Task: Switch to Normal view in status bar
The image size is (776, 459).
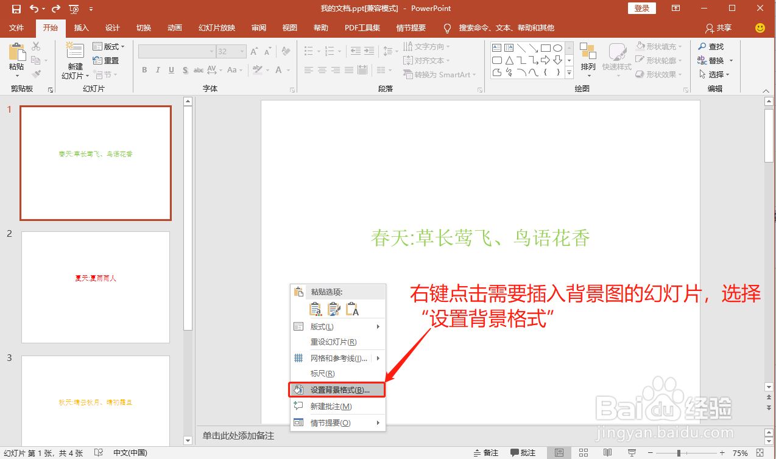Action: 559,453
